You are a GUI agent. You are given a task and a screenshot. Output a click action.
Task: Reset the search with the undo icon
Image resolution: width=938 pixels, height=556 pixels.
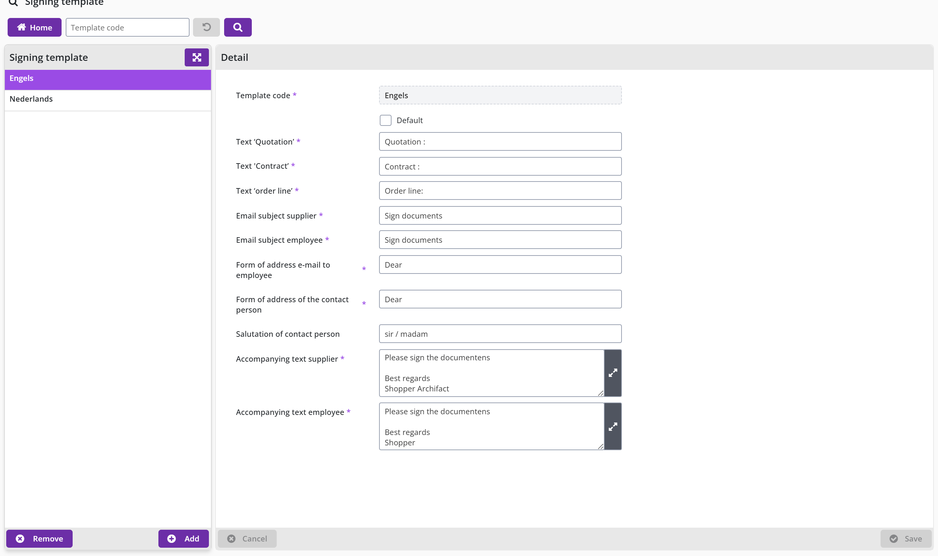click(x=206, y=27)
